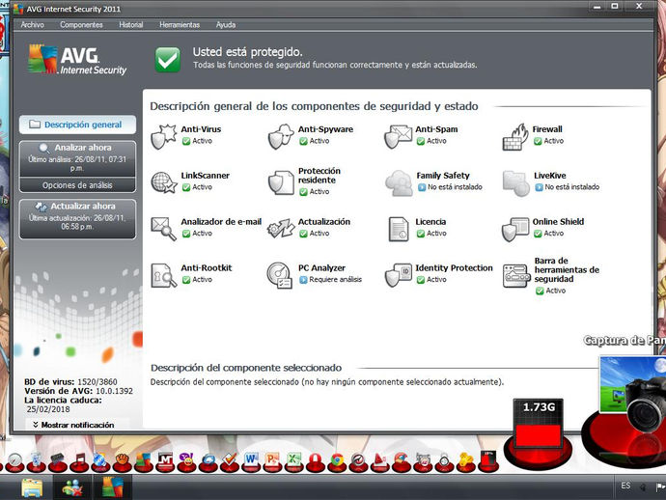
Task: Launch Excel from the dock
Action: tap(293, 462)
